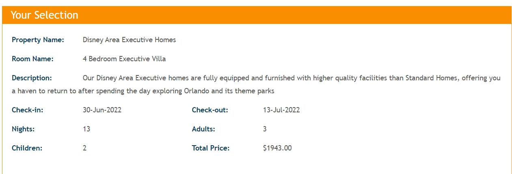
Task: Click the Nights label
Action: (x=23, y=129)
